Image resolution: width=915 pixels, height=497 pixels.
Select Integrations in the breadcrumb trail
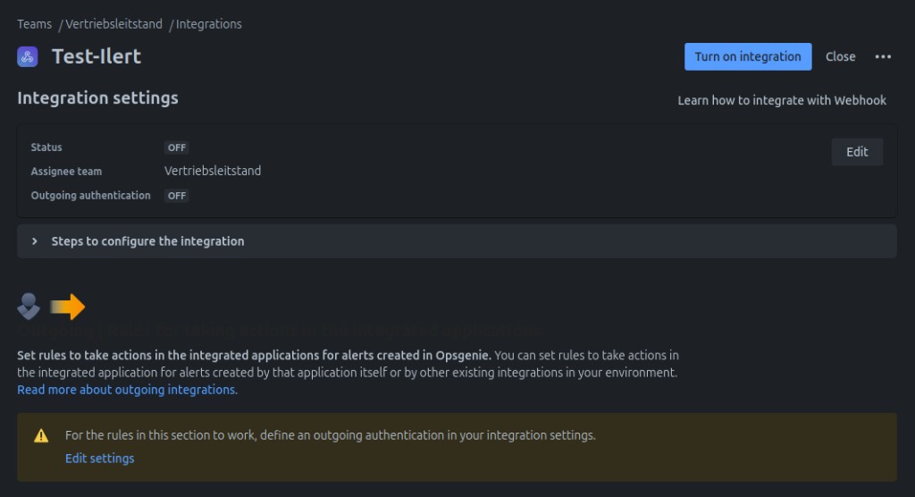tap(208, 24)
